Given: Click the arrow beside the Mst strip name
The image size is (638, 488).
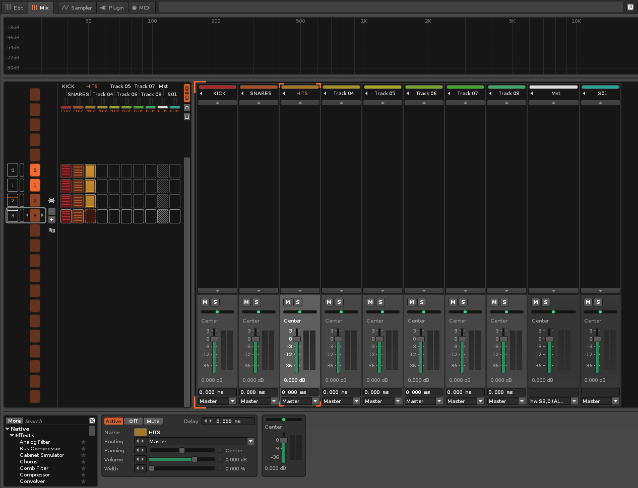Looking at the screenshot, I should click(532, 94).
